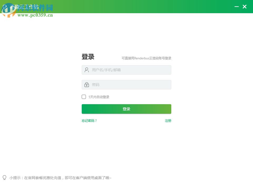This screenshot has height=182, width=253.
Task: Click the 登录 heading text
Action: (88, 57)
